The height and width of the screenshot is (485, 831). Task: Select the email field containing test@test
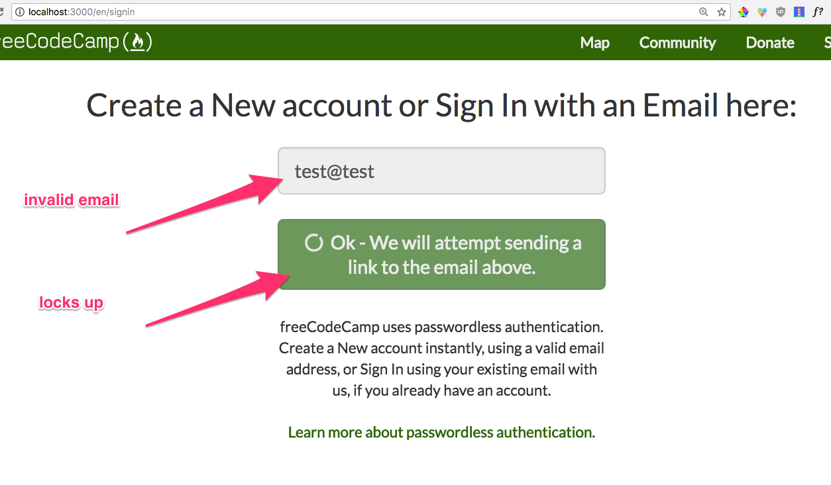(x=441, y=171)
